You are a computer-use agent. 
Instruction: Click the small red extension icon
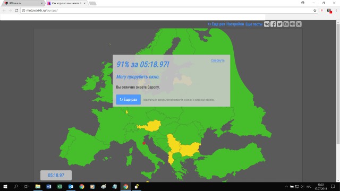click(322, 11)
